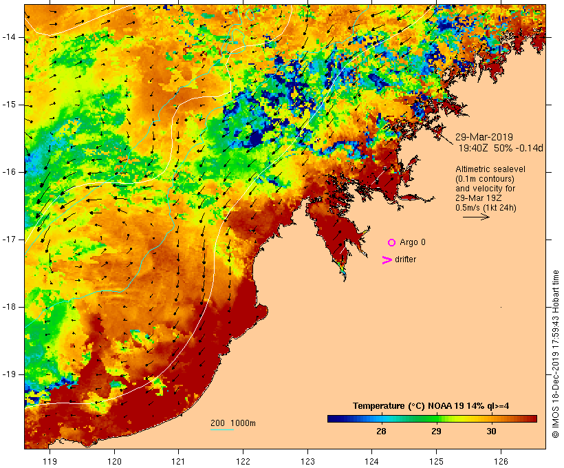This screenshot has width=564, height=468.
Task: Click longitude axis label '120'
Action: click(x=114, y=462)
